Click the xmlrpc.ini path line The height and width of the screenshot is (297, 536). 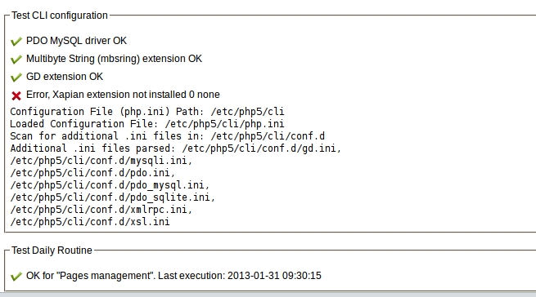101,210
